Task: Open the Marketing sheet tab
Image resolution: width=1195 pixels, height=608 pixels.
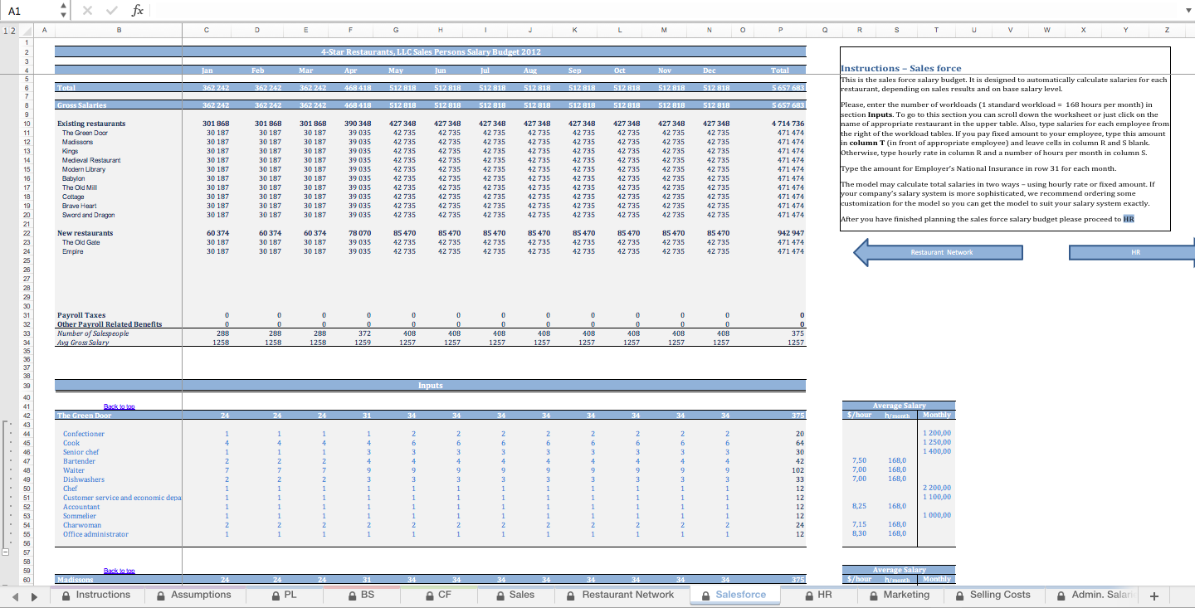Action: [x=900, y=595]
